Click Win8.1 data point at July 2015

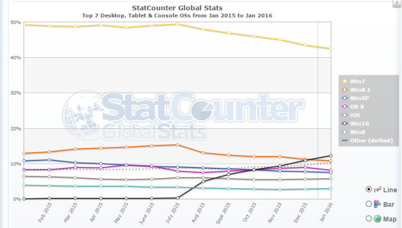(x=177, y=145)
